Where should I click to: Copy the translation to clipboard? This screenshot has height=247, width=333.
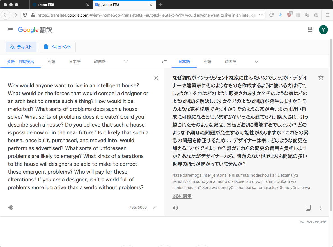308,208
